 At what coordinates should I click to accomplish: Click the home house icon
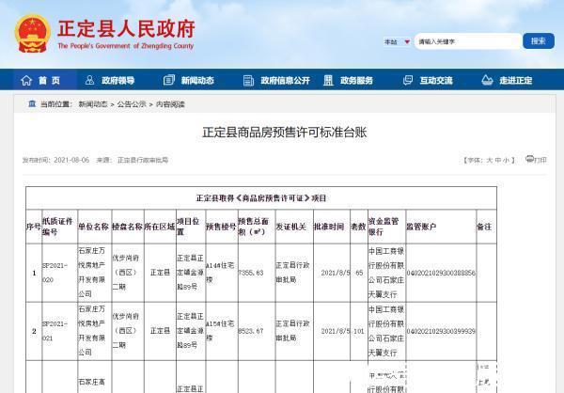coord(26,80)
